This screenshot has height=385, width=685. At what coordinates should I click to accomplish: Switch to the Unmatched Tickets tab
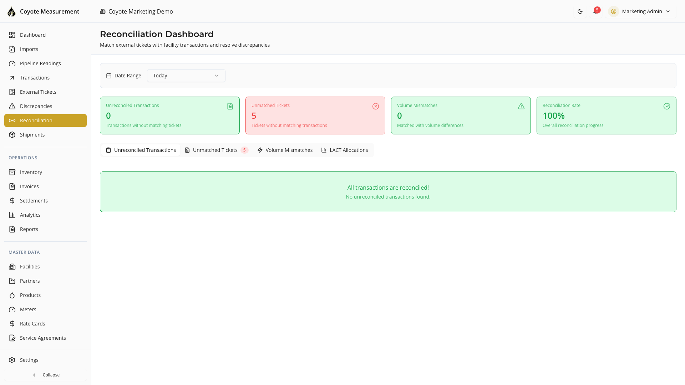pos(216,150)
